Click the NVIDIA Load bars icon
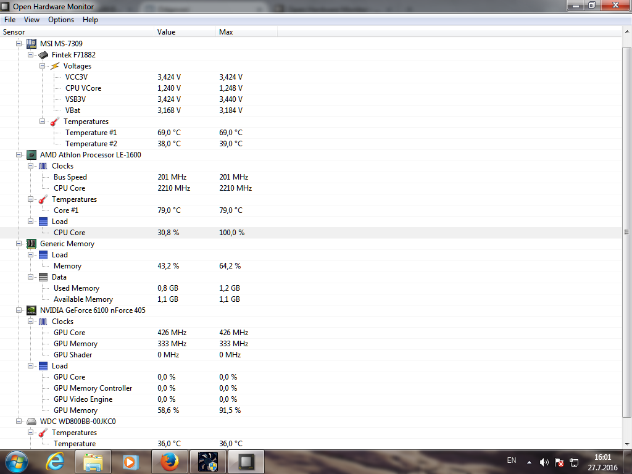 (x=43, y=366)
